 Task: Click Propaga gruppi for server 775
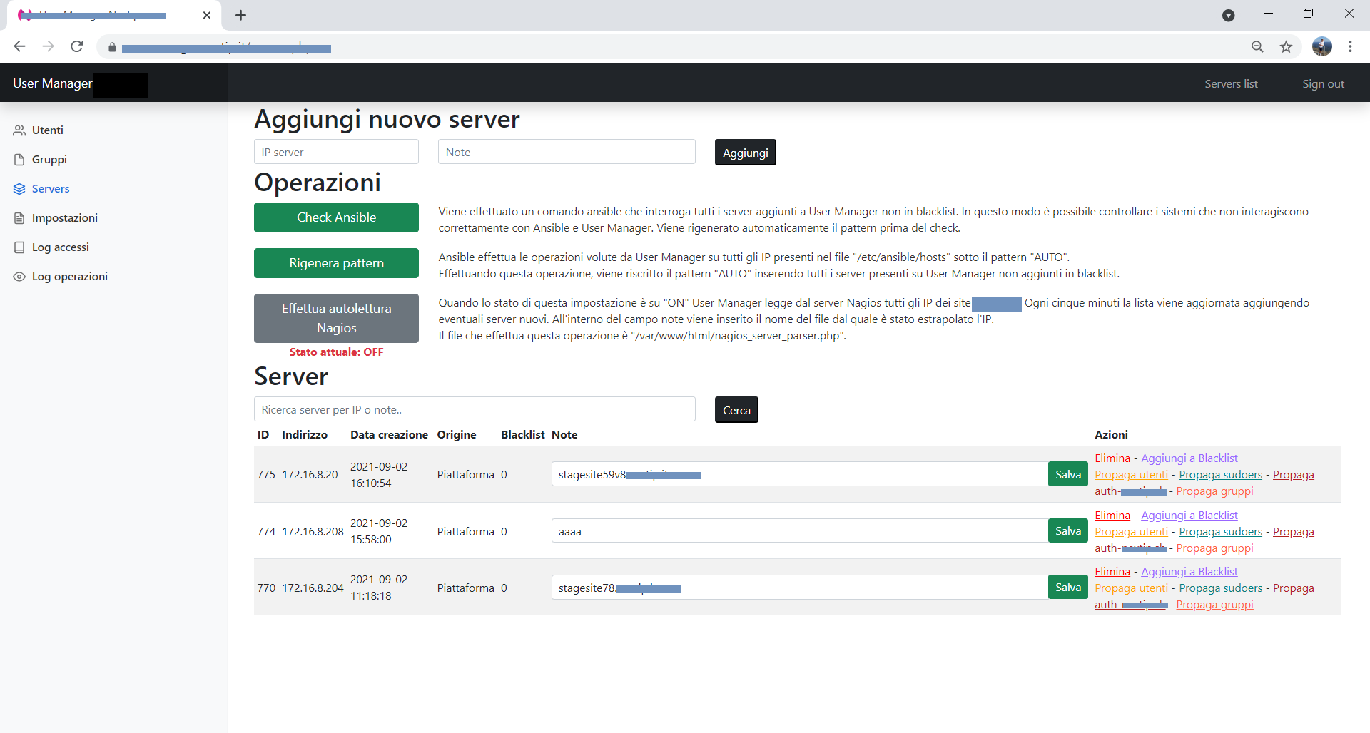tap(1214, 491)
